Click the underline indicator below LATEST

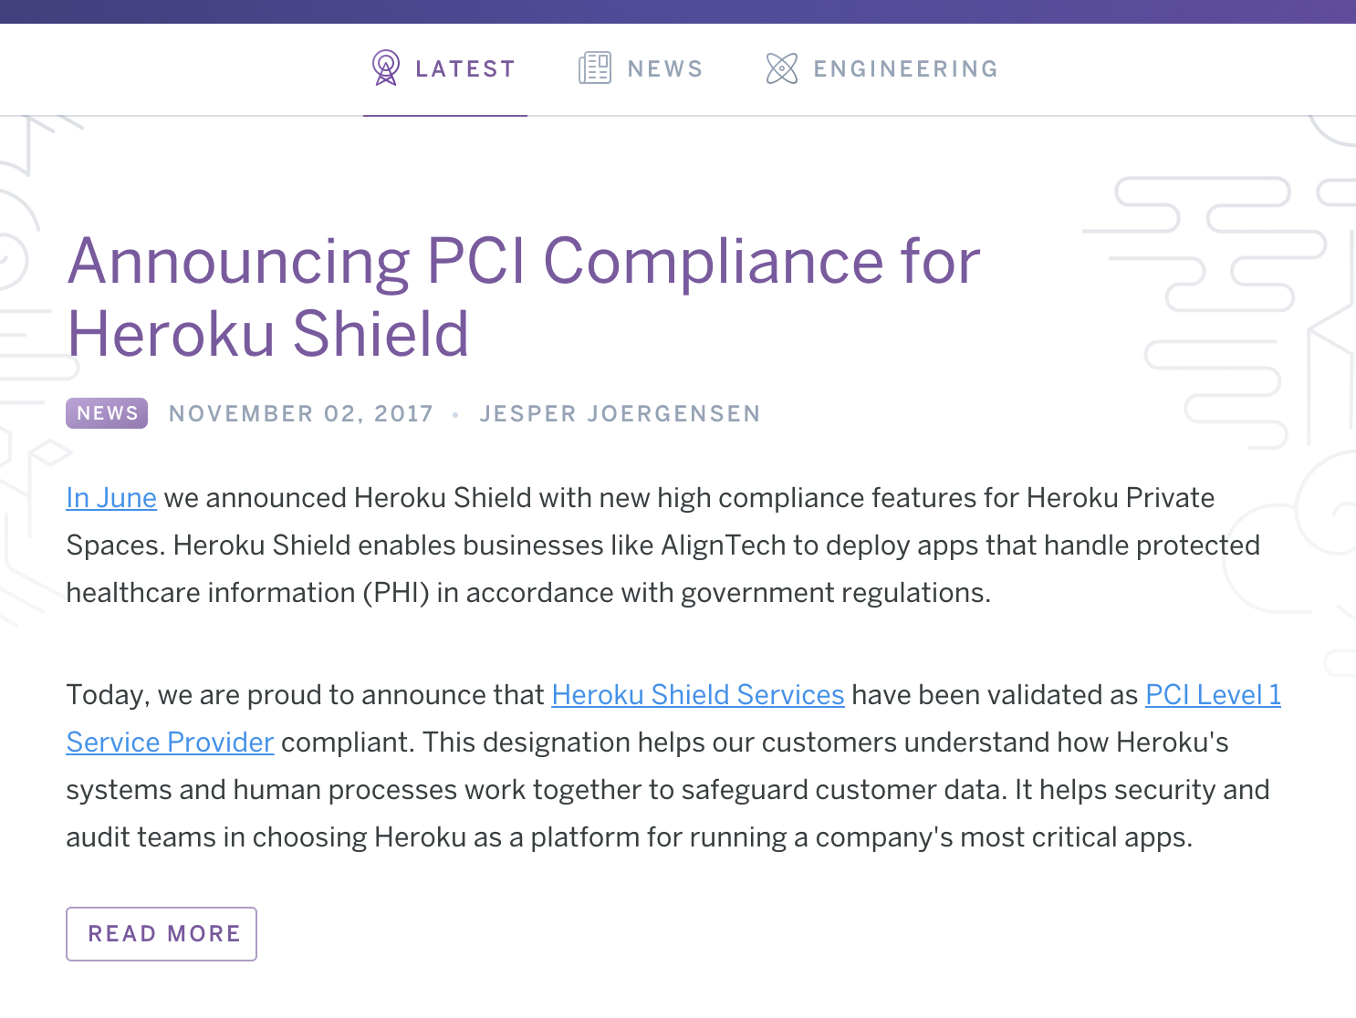point(446,117)
